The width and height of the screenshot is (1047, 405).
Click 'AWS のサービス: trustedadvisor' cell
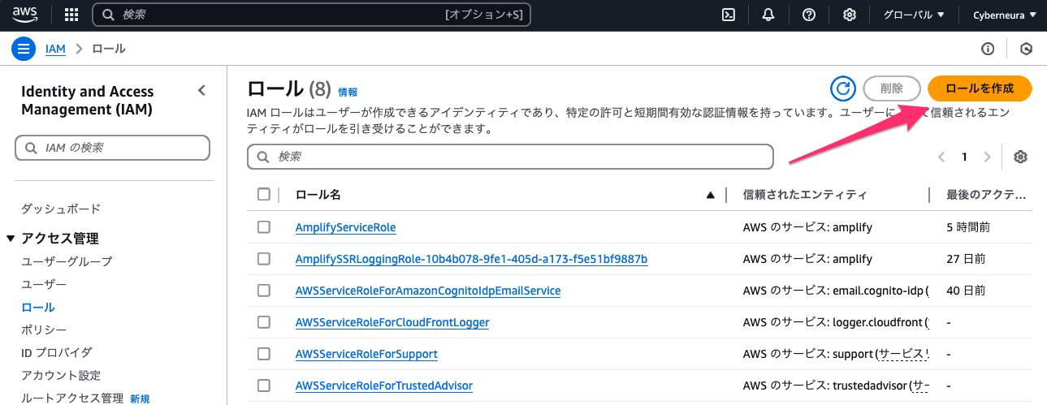click(836, 385)
